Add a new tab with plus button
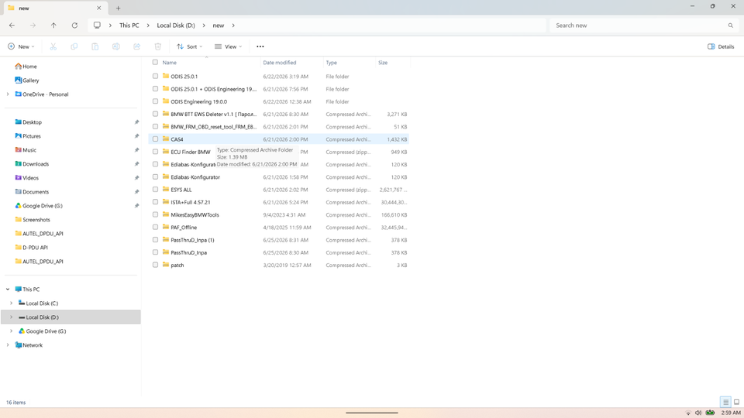 click(118, 8)
